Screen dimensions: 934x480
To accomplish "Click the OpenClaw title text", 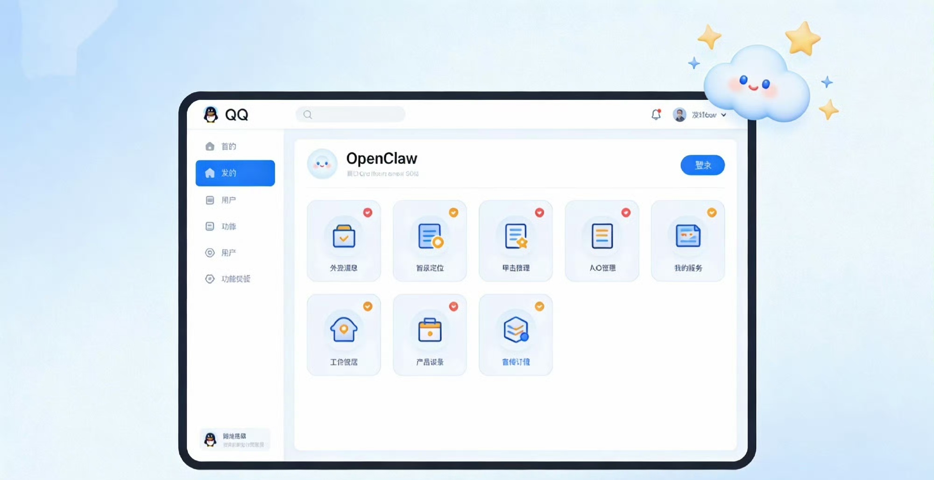I will click(x=382, y=158).
